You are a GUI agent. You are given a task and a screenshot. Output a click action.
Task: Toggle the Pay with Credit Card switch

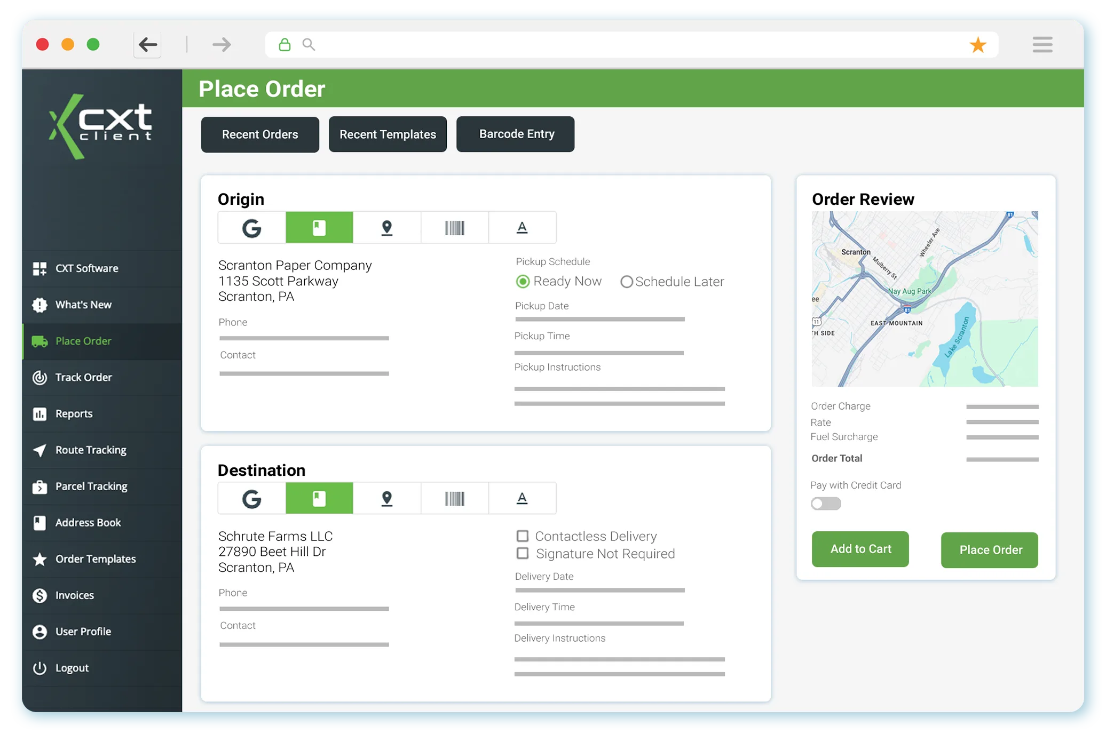[825, 504]
